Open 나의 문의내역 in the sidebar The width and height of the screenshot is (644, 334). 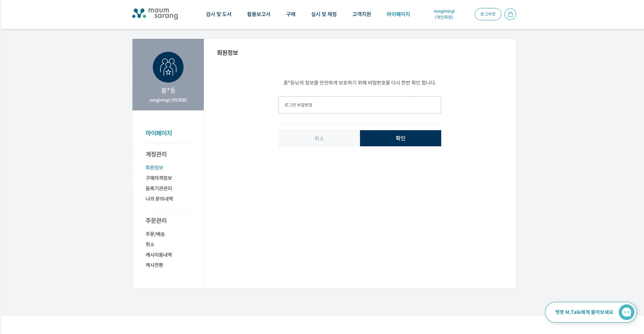(x=159, y=199)
